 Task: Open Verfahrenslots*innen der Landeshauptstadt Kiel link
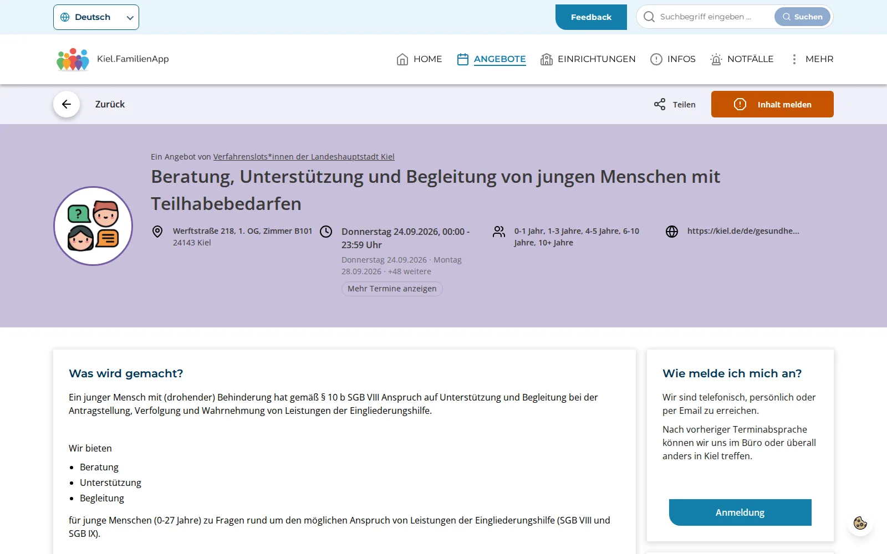(304, 157)
